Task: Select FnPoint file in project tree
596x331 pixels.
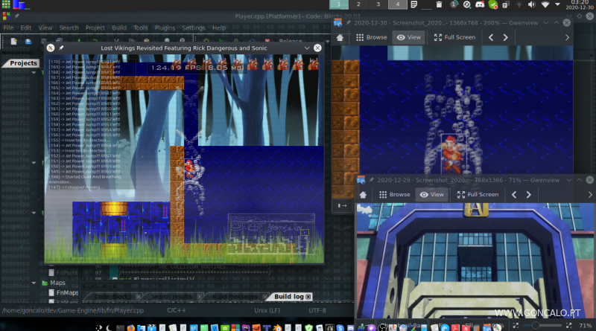Action: 67,272
